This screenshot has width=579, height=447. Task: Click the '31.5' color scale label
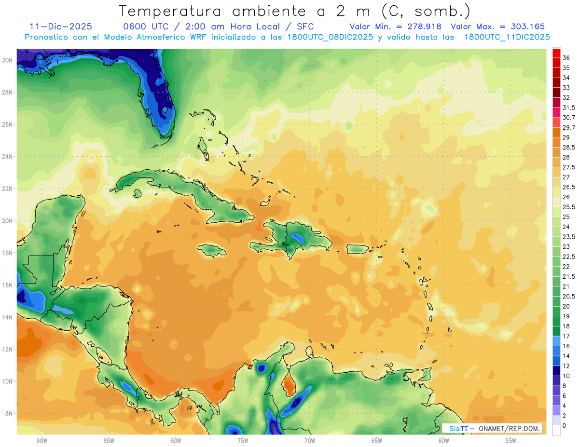(x=569, y=108)
